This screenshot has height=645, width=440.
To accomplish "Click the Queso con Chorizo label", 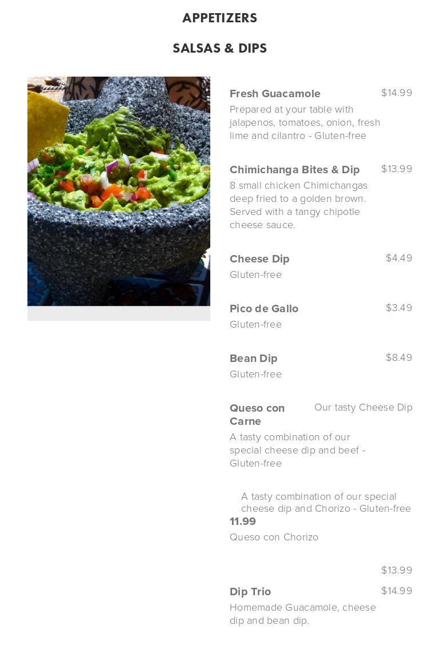I will click(x=274, y=537).
